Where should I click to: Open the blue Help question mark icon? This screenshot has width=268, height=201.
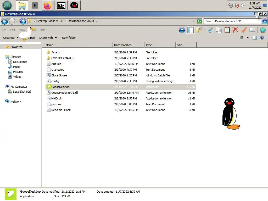(x=262, y=38)
